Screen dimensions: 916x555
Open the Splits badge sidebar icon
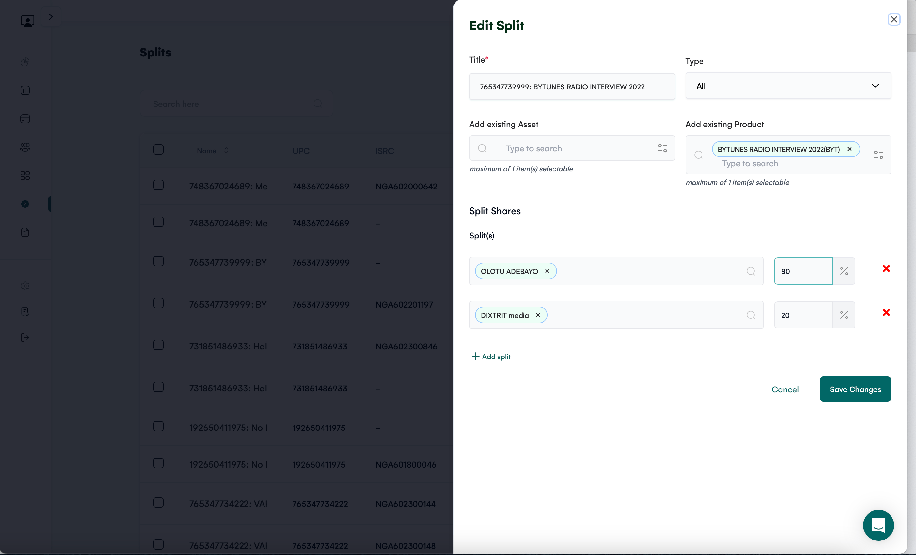(25, 204)
